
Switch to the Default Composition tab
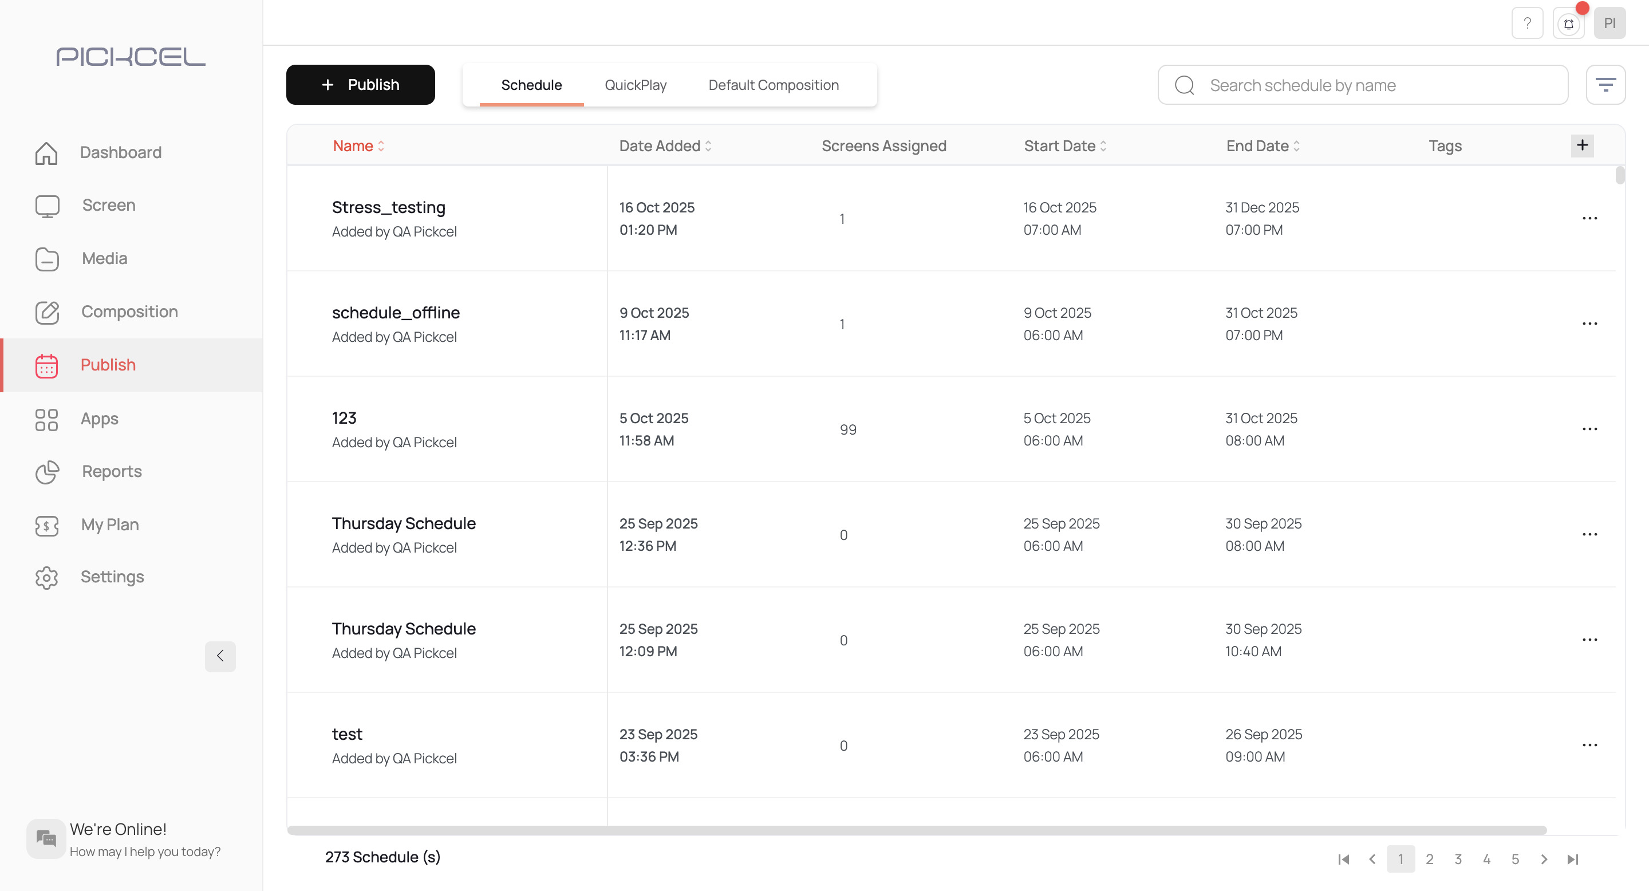772,85
